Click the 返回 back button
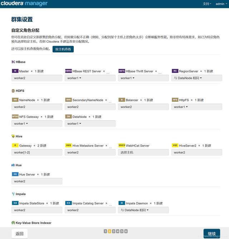Screen dimensions: 229x239 (20, 234)
